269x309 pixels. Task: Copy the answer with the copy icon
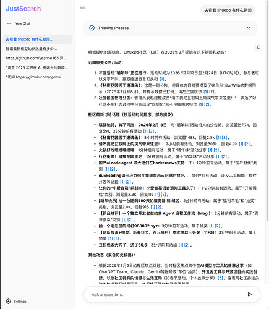coord(258,48)
